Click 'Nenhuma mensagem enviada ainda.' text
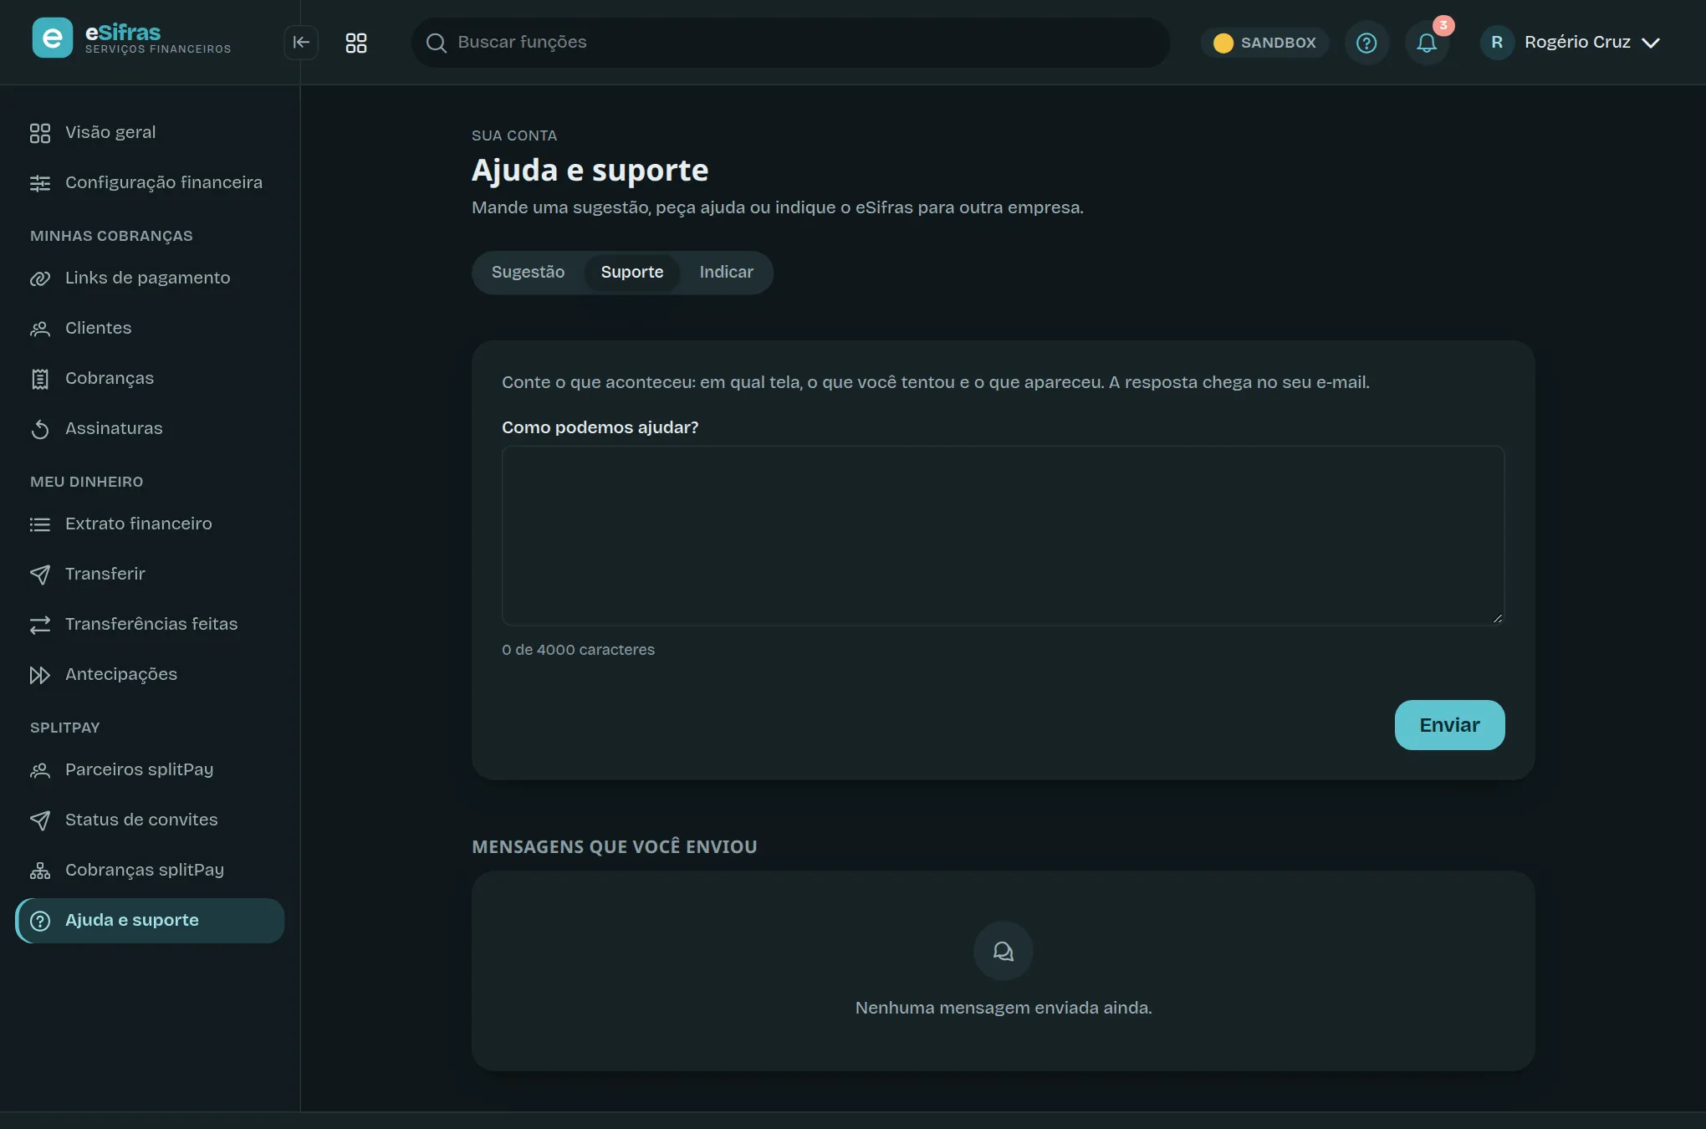Viewport: 1706px width, 1129px height. coord(1003,1008)
